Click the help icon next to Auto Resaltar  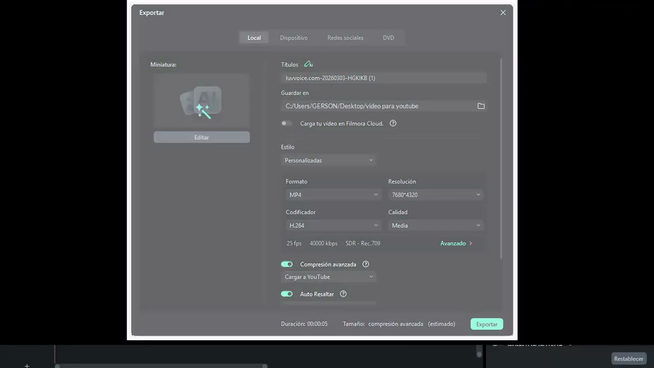tap(343, 294)
